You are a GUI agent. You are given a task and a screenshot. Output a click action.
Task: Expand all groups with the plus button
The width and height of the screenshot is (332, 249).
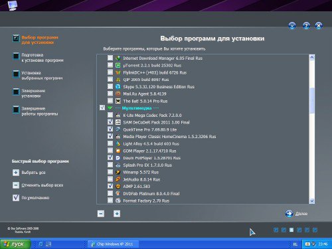coord(117,214)
